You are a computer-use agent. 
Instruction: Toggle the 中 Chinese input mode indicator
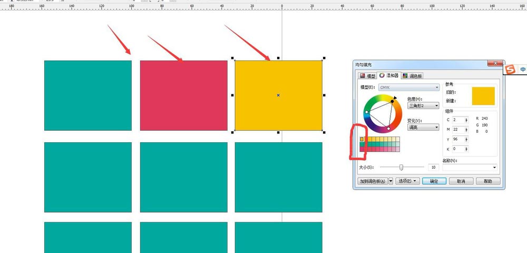pyautogui.click(x=523, y=70)
